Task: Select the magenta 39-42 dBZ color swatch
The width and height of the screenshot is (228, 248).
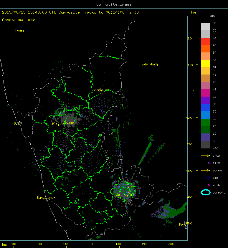Action: point(206,93)
